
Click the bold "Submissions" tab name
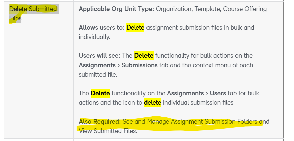pos(139,65)
